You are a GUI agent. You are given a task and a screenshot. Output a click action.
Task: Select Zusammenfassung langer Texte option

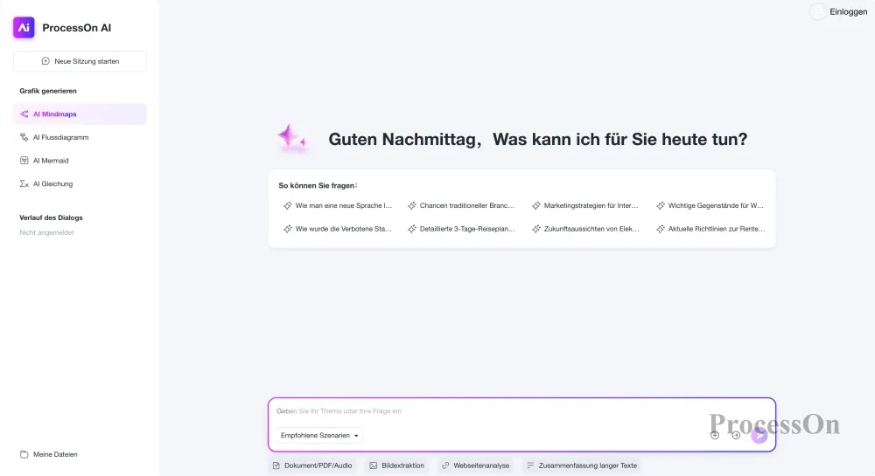click(582, 466)
